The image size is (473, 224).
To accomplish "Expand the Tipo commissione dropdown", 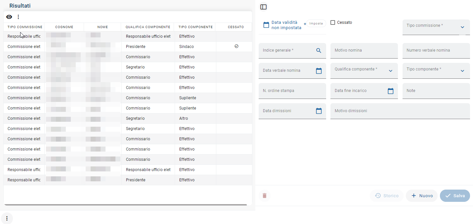I will (462, 27).
